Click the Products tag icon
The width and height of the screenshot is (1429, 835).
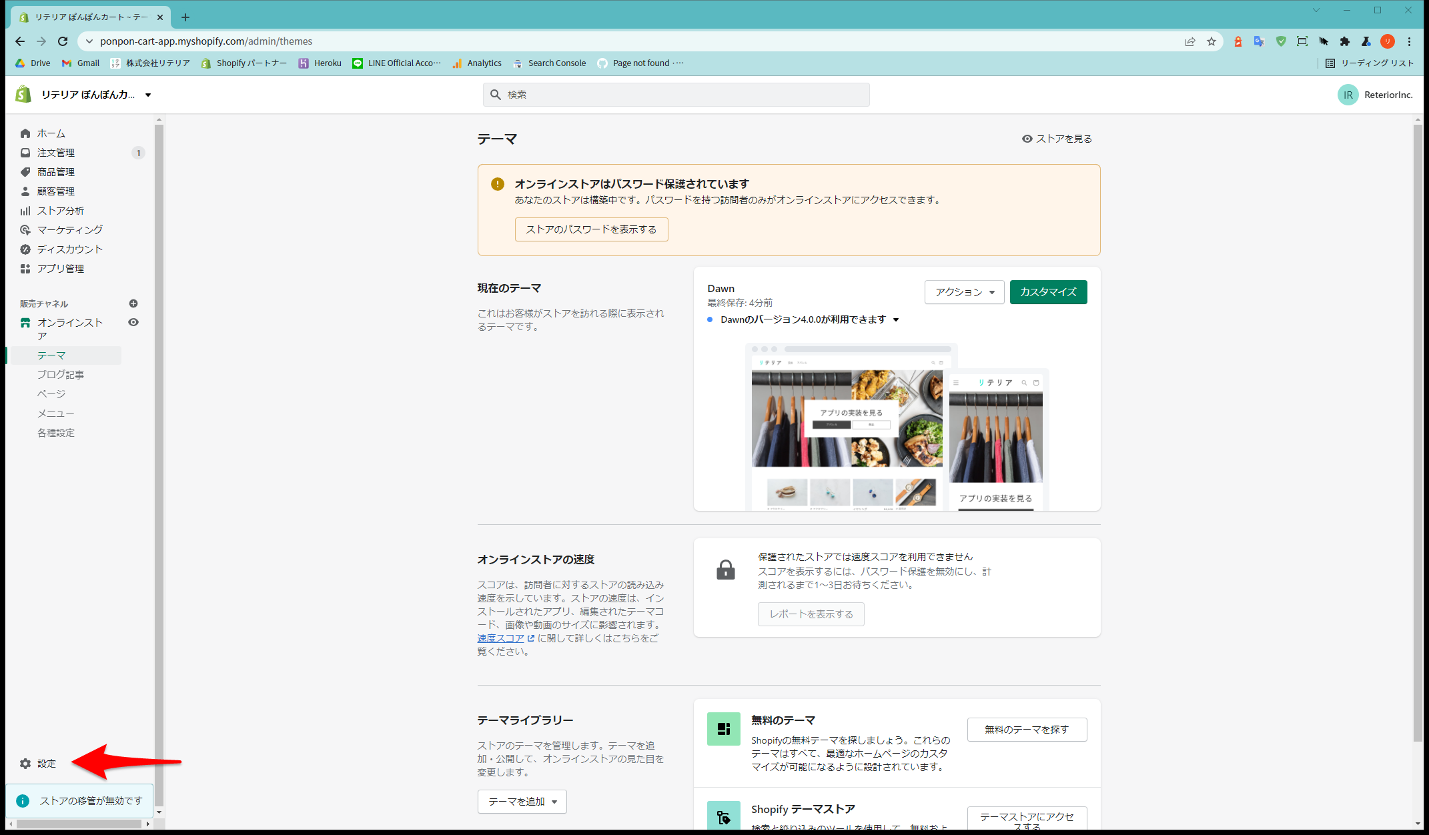(25, 172)
